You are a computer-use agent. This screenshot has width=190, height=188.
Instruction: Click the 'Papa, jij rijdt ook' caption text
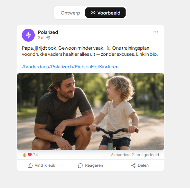[x=39, y=48]
